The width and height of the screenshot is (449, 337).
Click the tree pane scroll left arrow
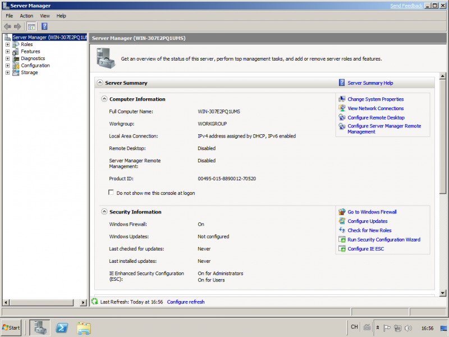coord(6,302)
